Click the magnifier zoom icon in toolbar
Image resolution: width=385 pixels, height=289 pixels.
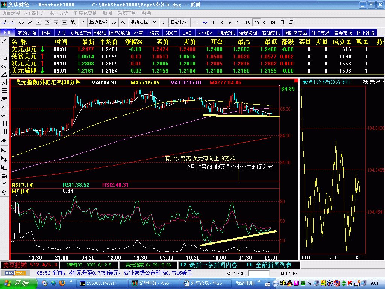73,22
